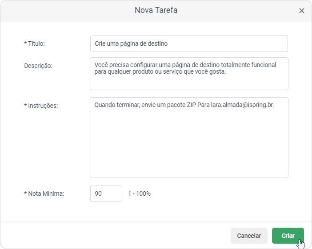Viewport: 312px width, 249px height.
Task: Click the "* Título:" label
Action: pos(35,43)
